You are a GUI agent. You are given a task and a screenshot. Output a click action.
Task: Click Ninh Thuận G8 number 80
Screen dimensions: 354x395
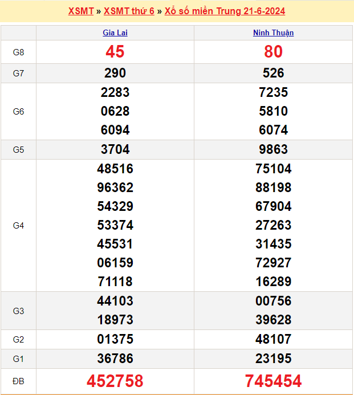click(x=273, y=52)
